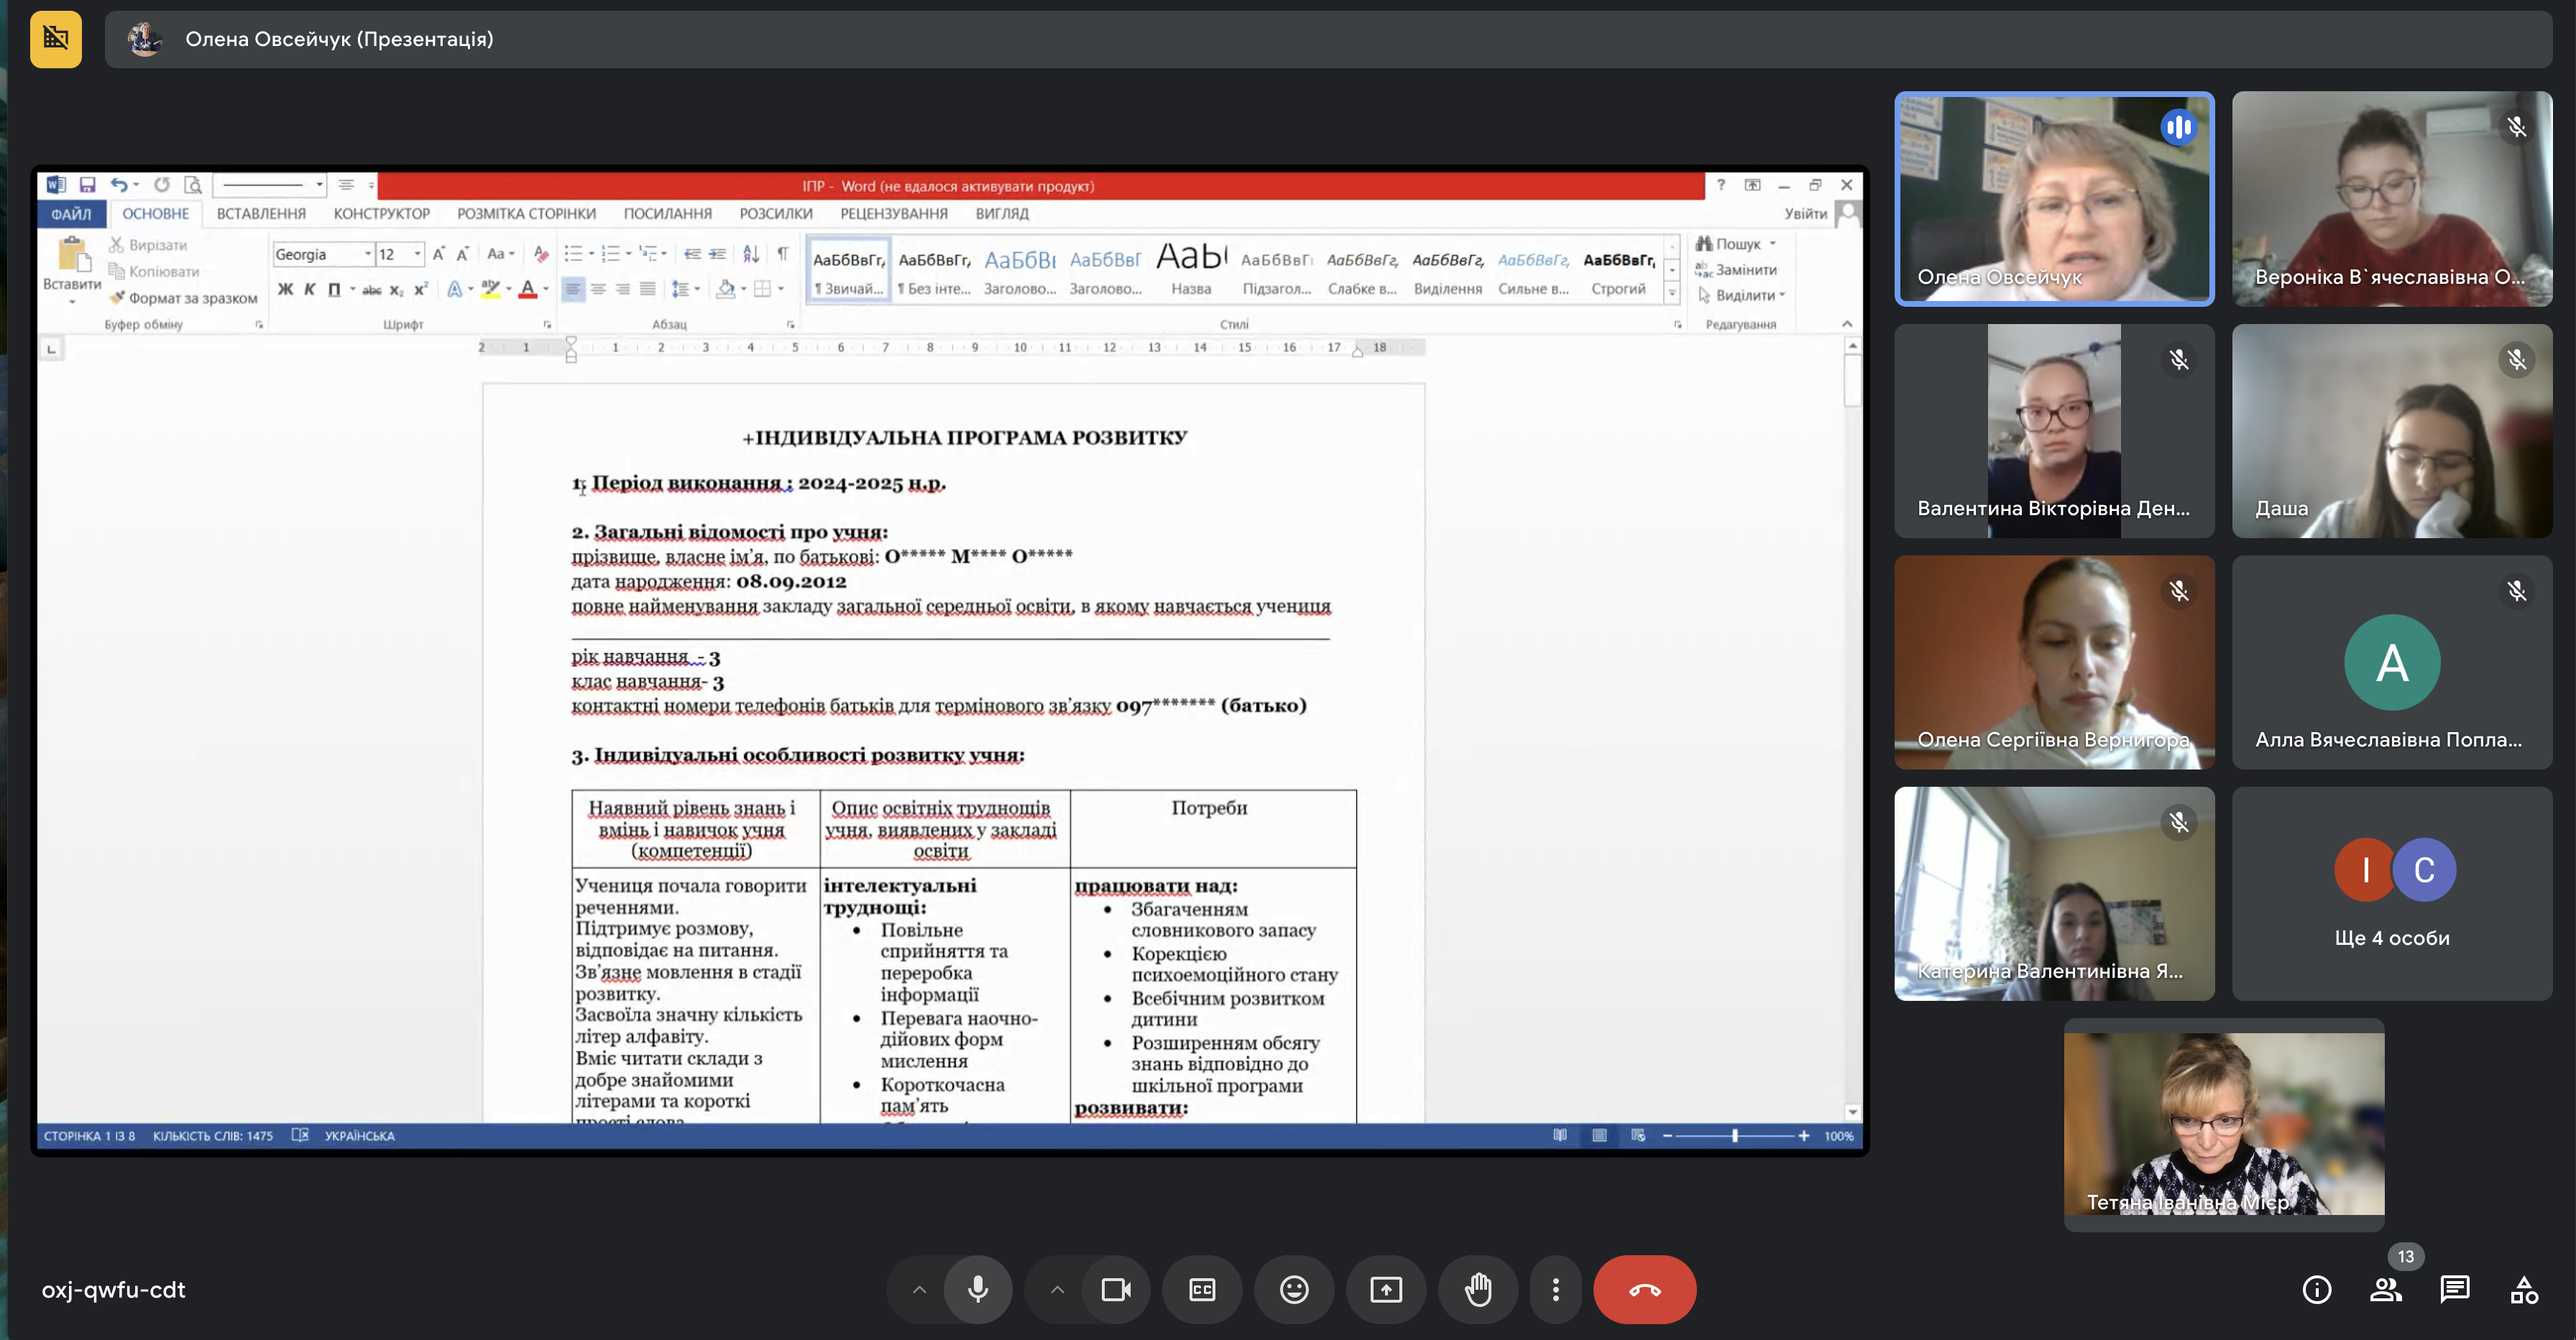Screen dimensions: 2576x1340
Task: Open the chat messages panel
Action: [x=2454, y=1290]
